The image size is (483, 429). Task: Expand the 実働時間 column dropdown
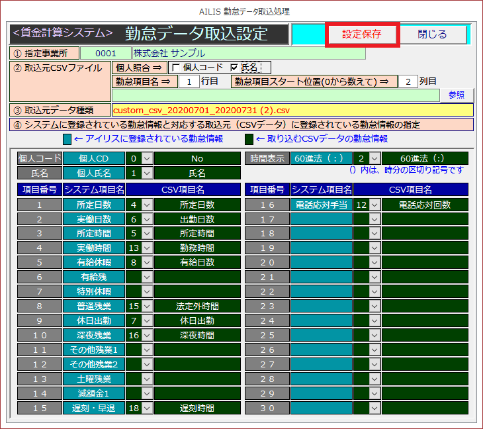(147, 248)
